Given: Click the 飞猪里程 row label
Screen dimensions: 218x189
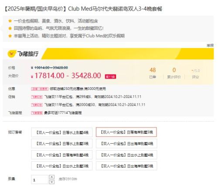Looking at the screenshot, I should pos(15,113).
